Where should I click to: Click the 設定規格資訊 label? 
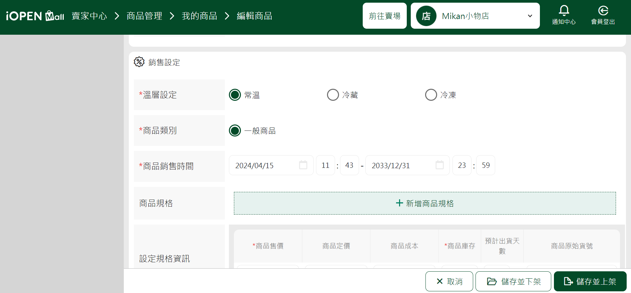click(x=165, y=259)
